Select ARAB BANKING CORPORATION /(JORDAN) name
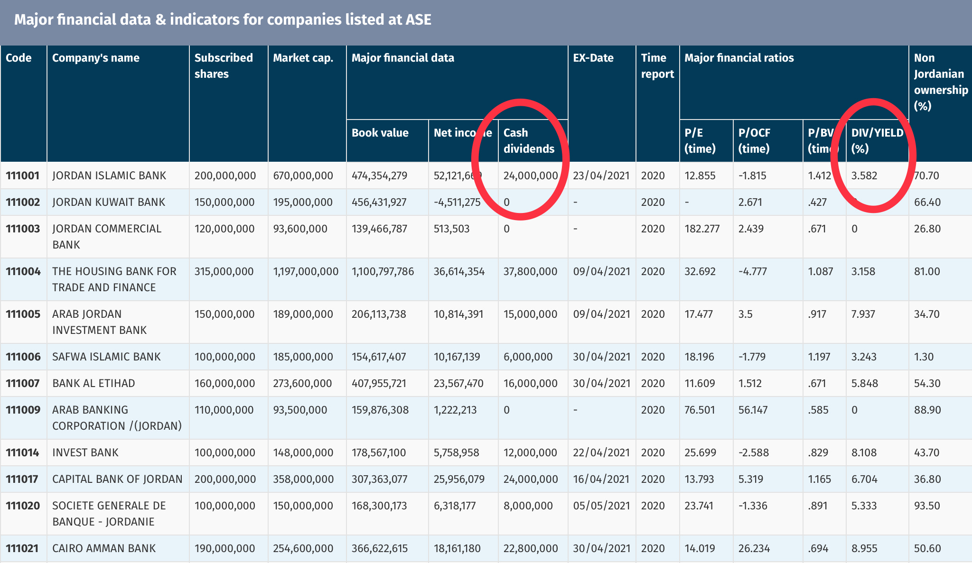The image size is (972, 563). (117, 418)
